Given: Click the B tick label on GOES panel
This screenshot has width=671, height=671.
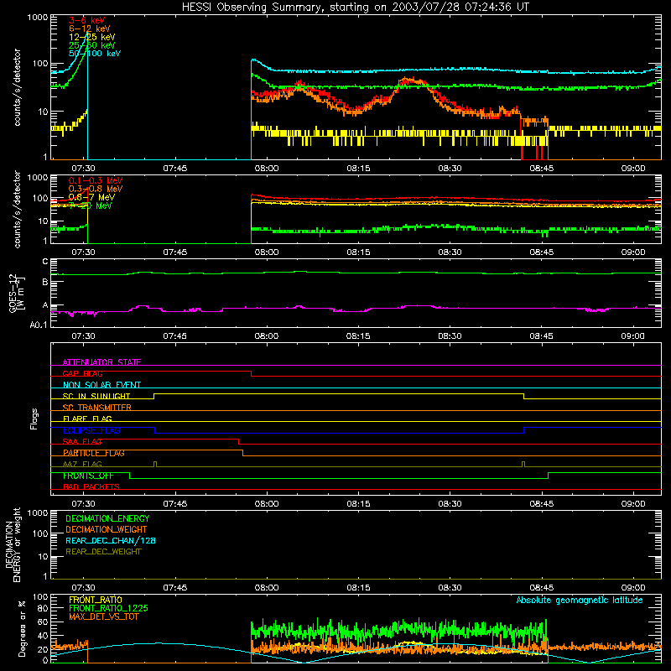Looking at the screenshot, I should click(45, 282).
